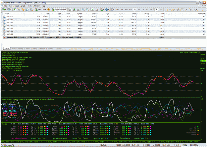
Task: Zoom in on the chart
Action: coord(83,10)
